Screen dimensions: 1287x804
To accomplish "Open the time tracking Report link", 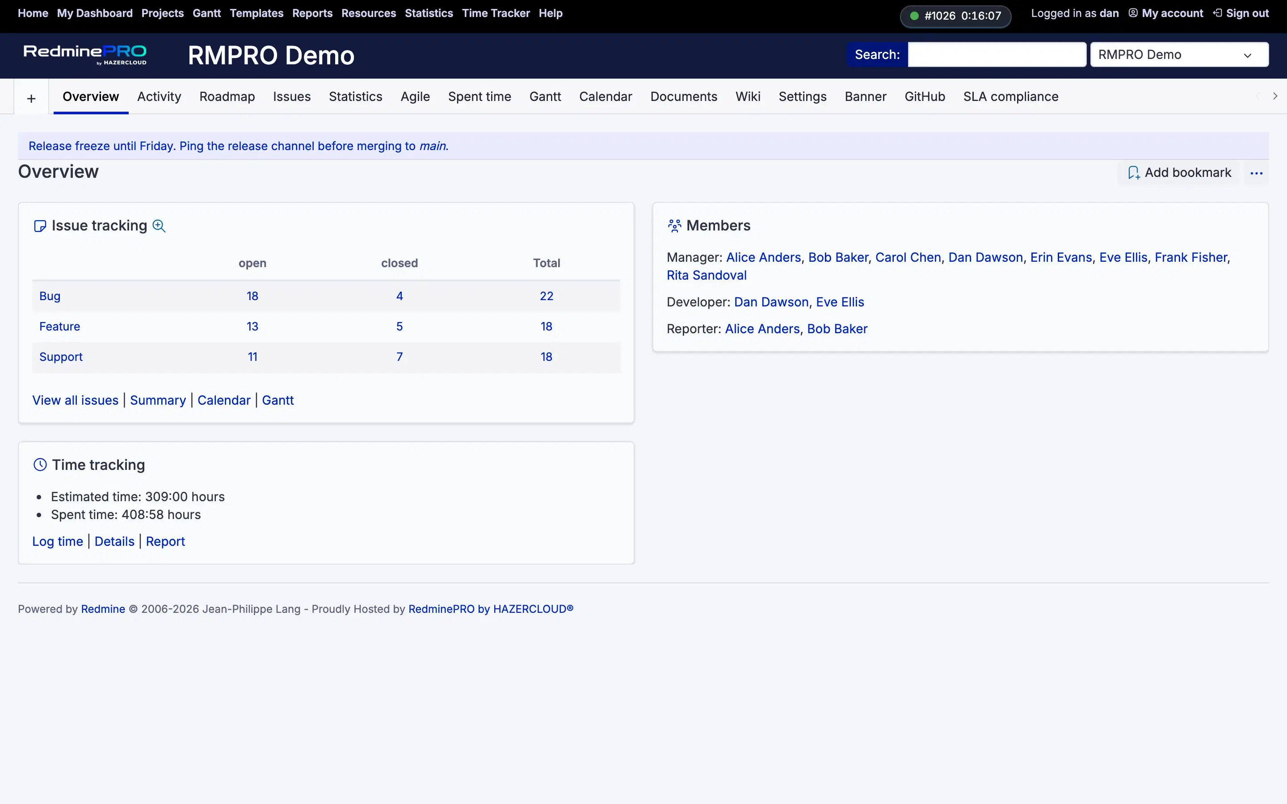I will click(x=165, y=541).
